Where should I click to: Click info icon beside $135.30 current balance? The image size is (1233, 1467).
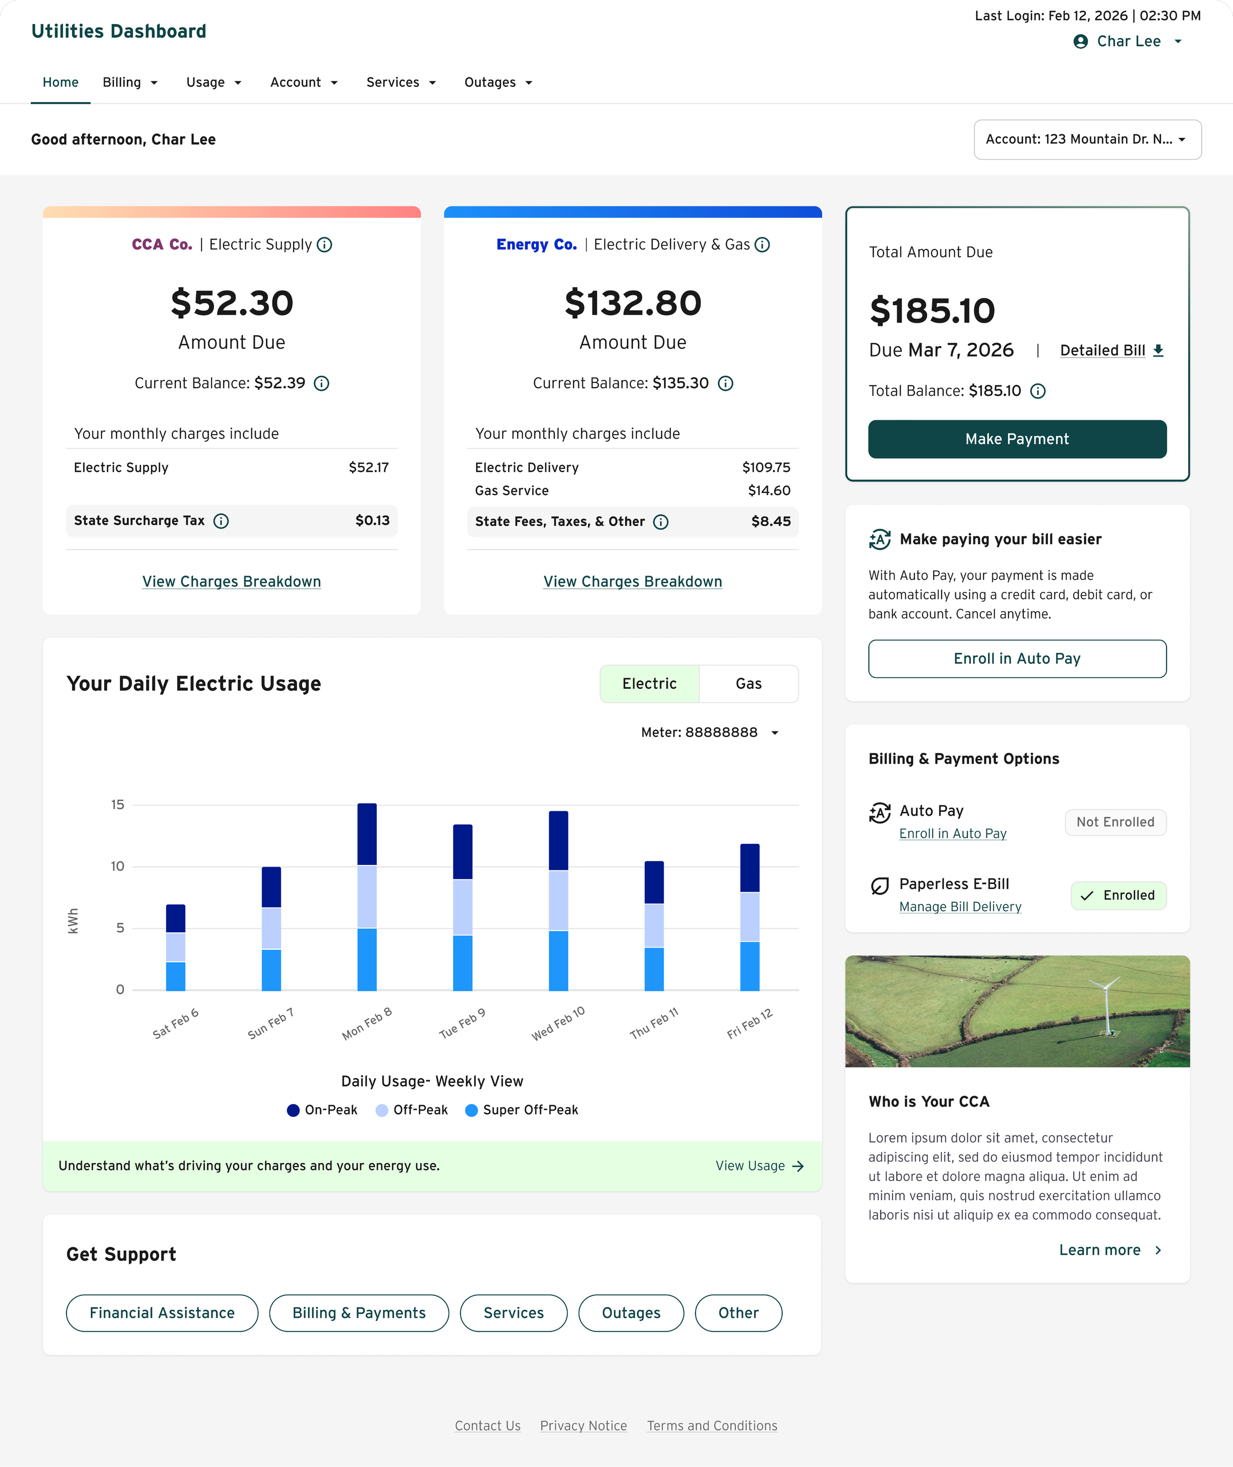pos(725,383)
